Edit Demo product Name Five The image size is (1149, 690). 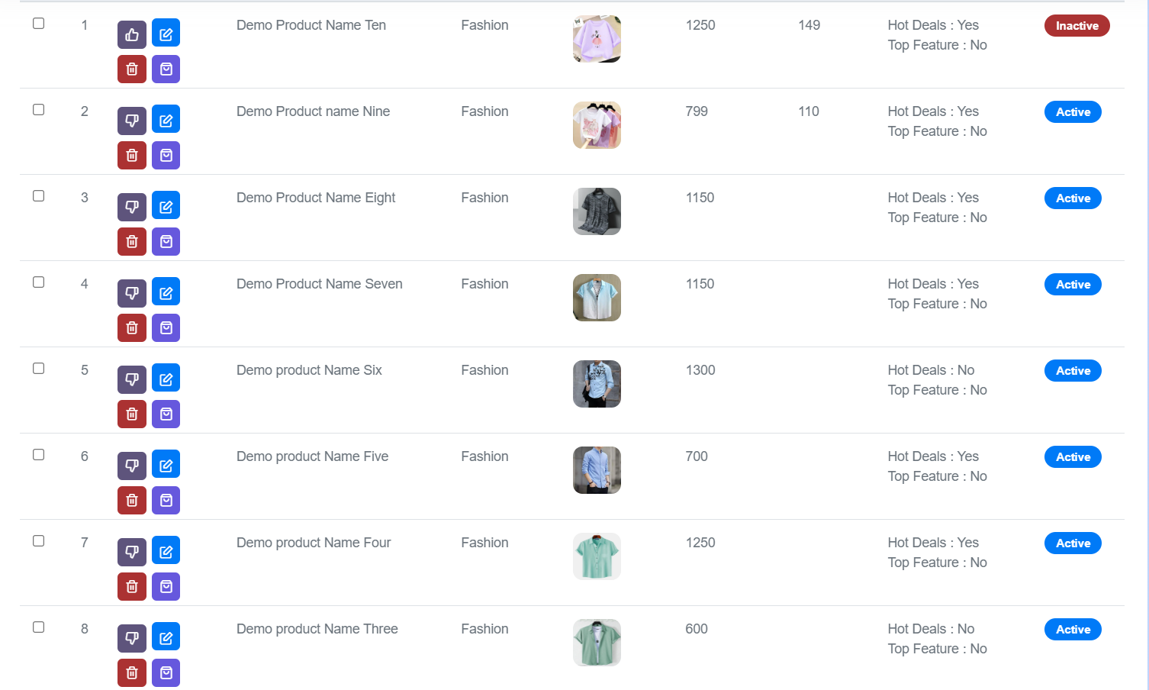[x=166, y=465]
